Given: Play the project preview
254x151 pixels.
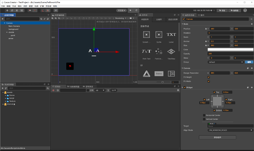Looking at the screenshot, I should point(131,10).
